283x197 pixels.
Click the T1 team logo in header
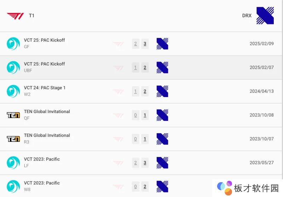[15, 16]
